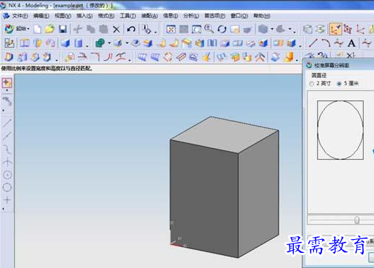Open the 文件(F) menu
The width and height of the screenshot is (374, 268).
19,16
